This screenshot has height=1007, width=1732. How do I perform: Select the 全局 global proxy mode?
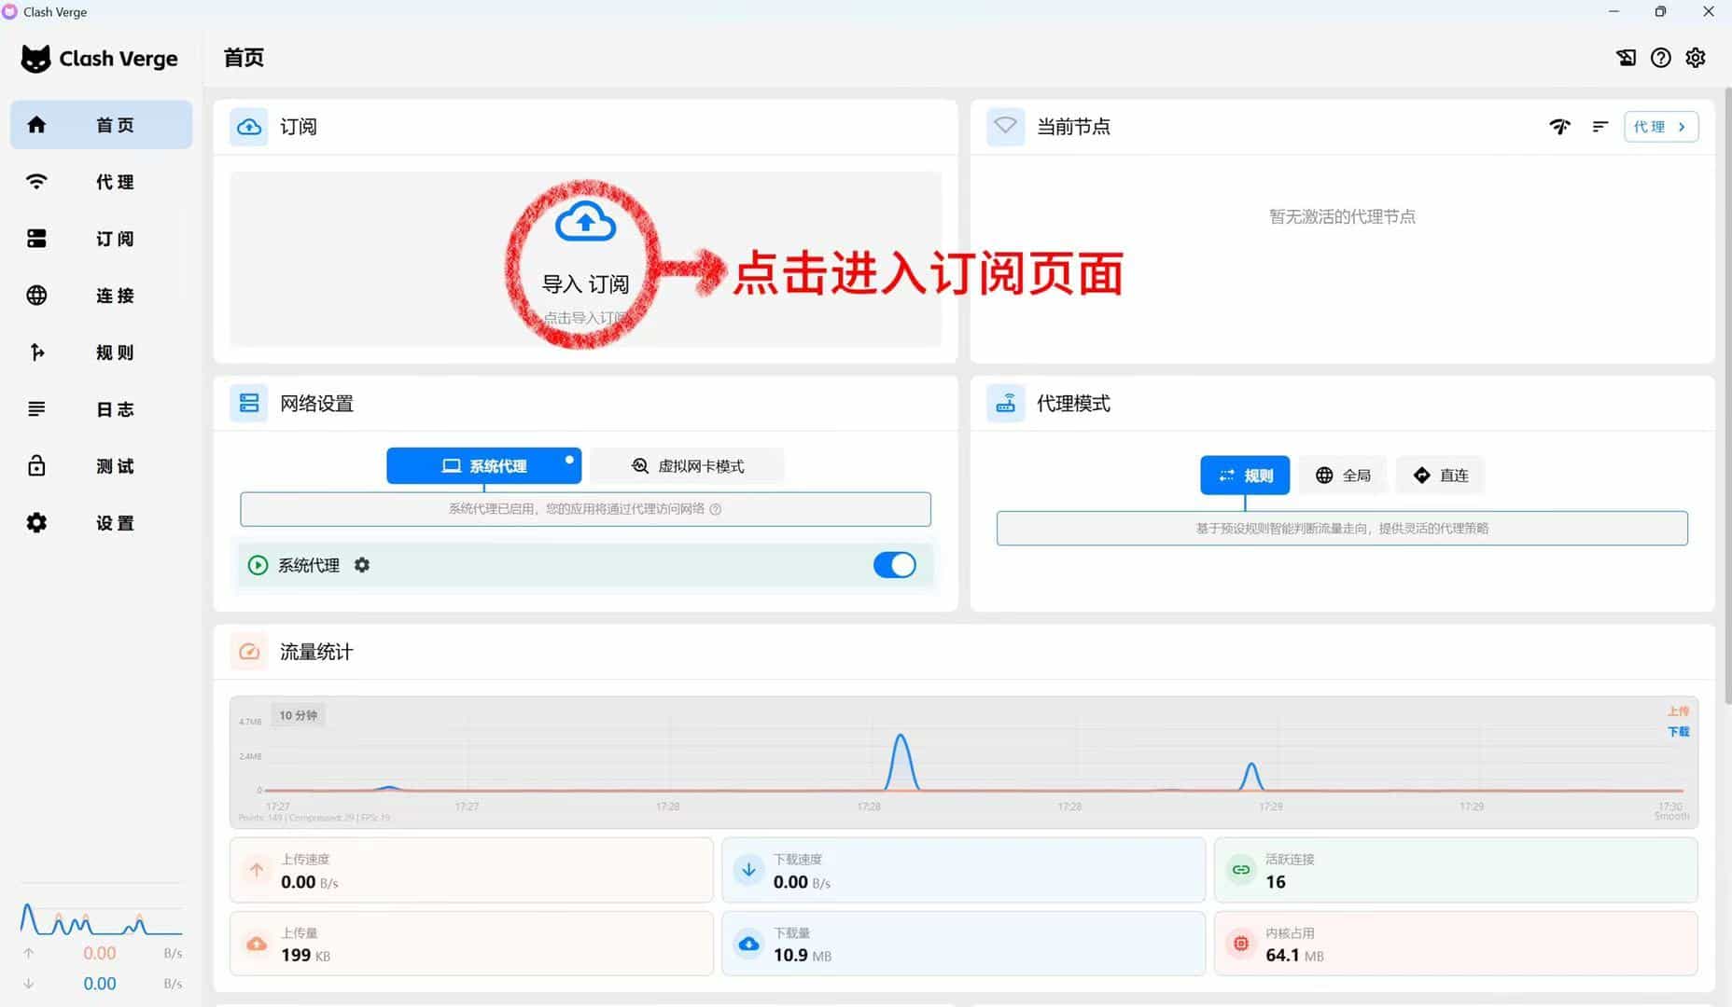(1343, 476)
